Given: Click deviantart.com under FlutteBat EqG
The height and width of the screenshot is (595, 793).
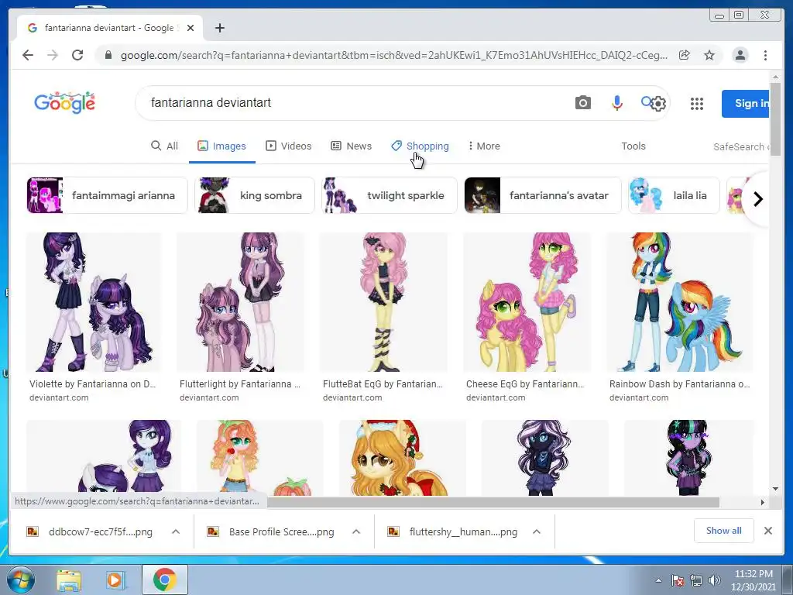Looking at the screenshot, I should [x=352, y=397].
